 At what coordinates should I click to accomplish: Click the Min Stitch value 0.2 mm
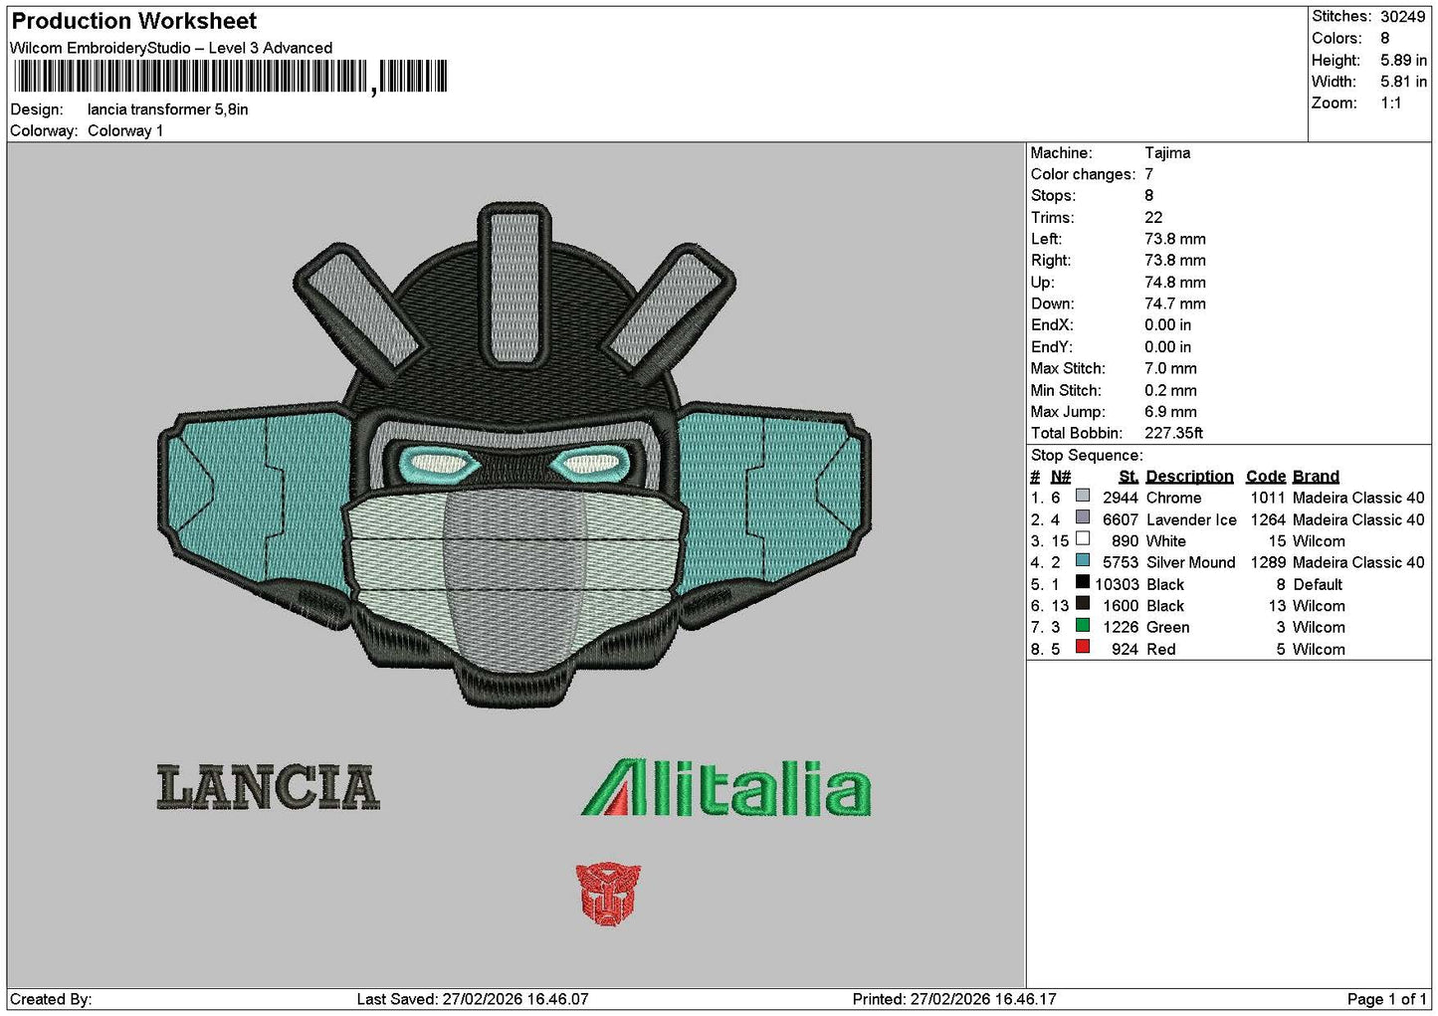pos(1170,391)
